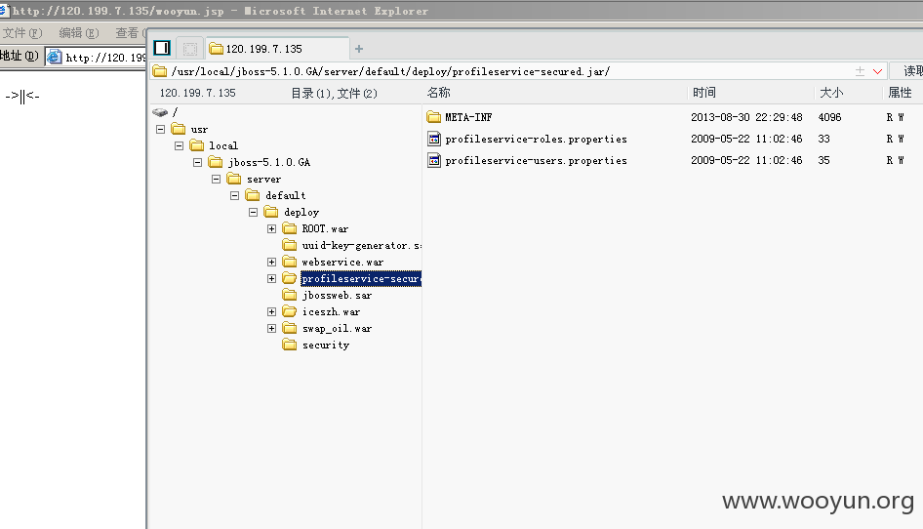Select the local folder in tree
Viewport: 923px width, 529px height.
[223, 145]
